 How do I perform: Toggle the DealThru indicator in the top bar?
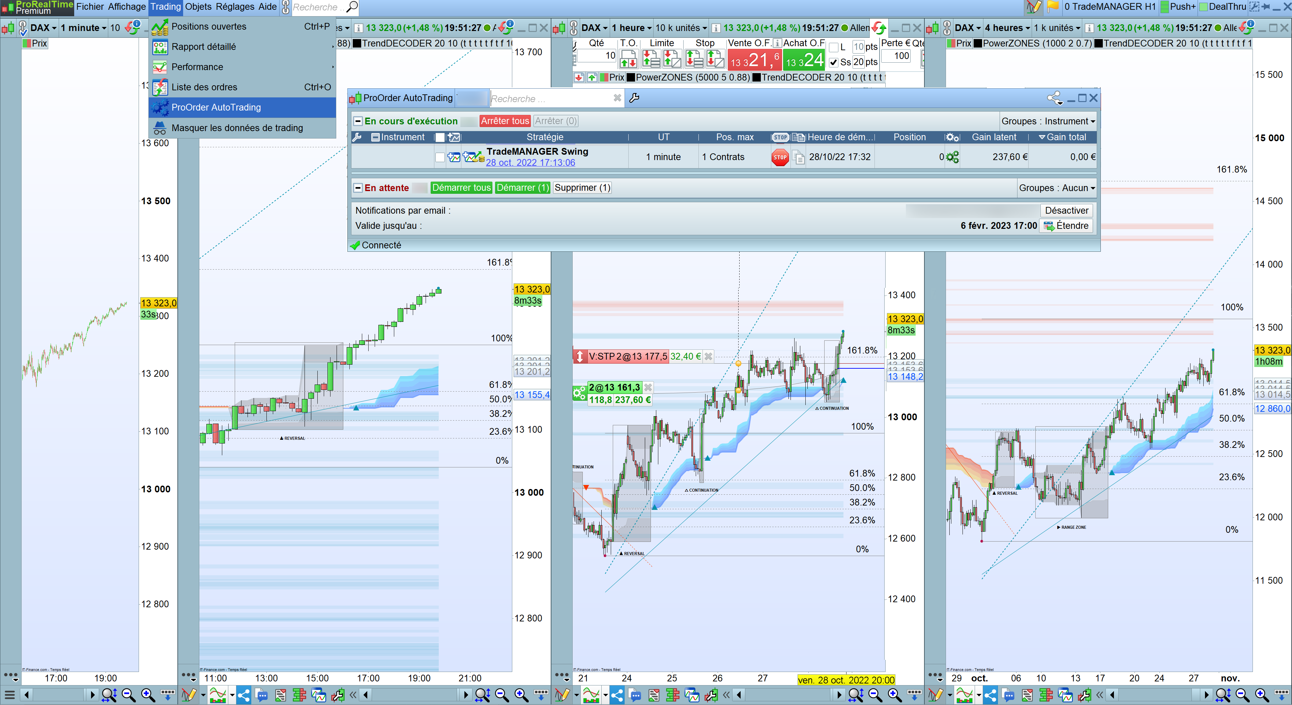click(1203, 6)
